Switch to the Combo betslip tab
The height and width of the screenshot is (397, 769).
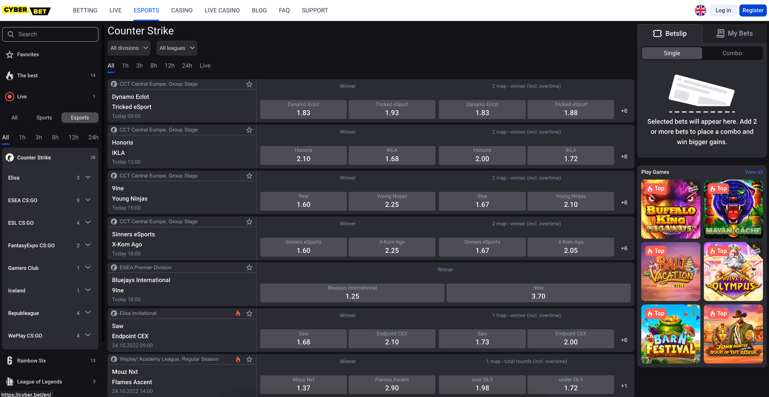tap(732, 53)
